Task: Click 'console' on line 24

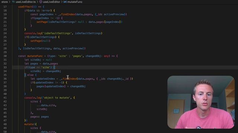Action: (x=30, y=33)
